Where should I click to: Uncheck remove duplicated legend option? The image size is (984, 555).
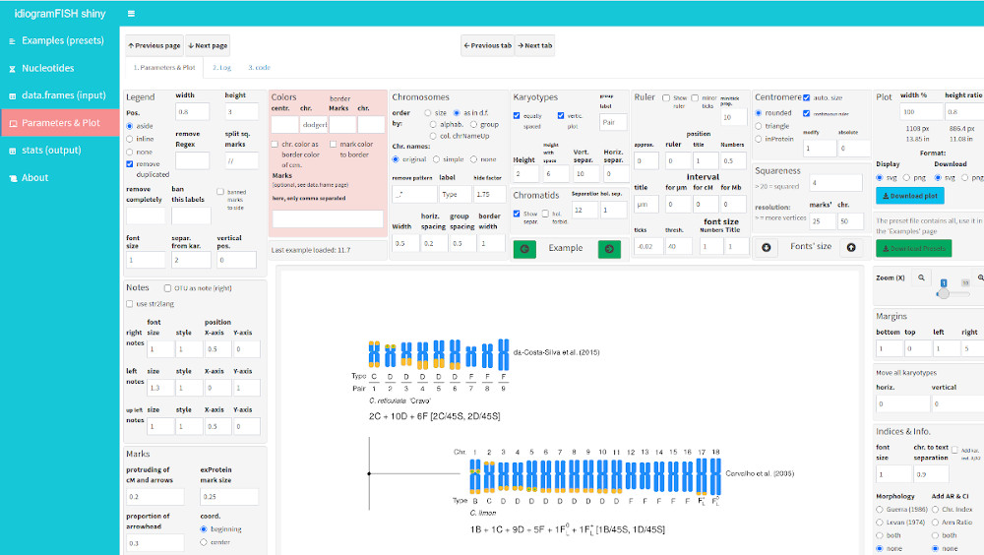(x=130, y=164)
